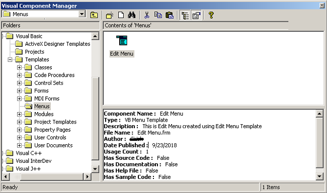
Task: Click the Menus folder combo box
Action: [x=44, y=14]
